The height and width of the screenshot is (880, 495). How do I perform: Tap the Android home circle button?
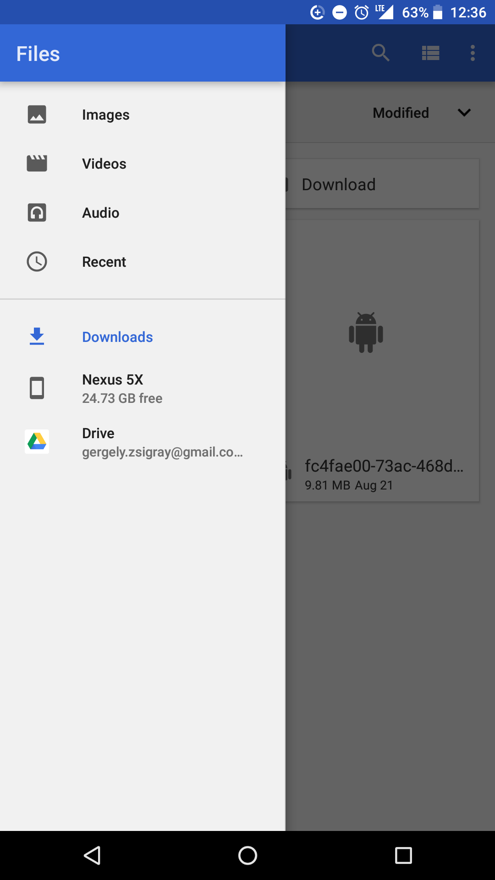[247, 855]
